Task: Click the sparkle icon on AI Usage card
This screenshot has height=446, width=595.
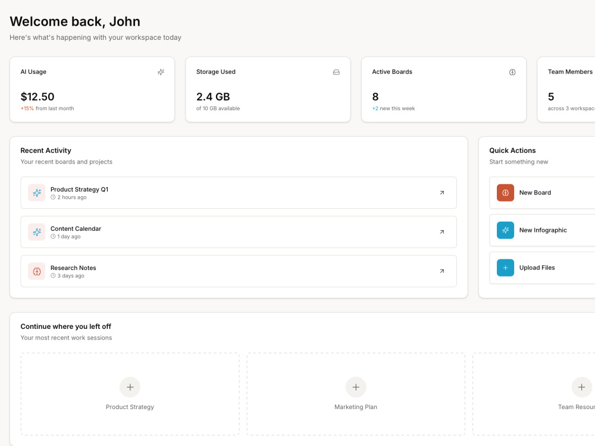Action: [161, 72]
